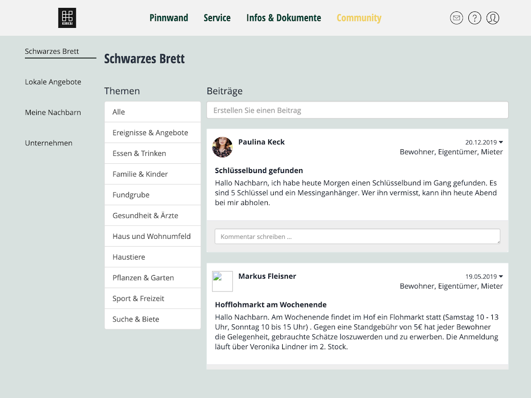Open the help question mark icon
This screenshot has width=531, height=398.
[x=474, y=18]
